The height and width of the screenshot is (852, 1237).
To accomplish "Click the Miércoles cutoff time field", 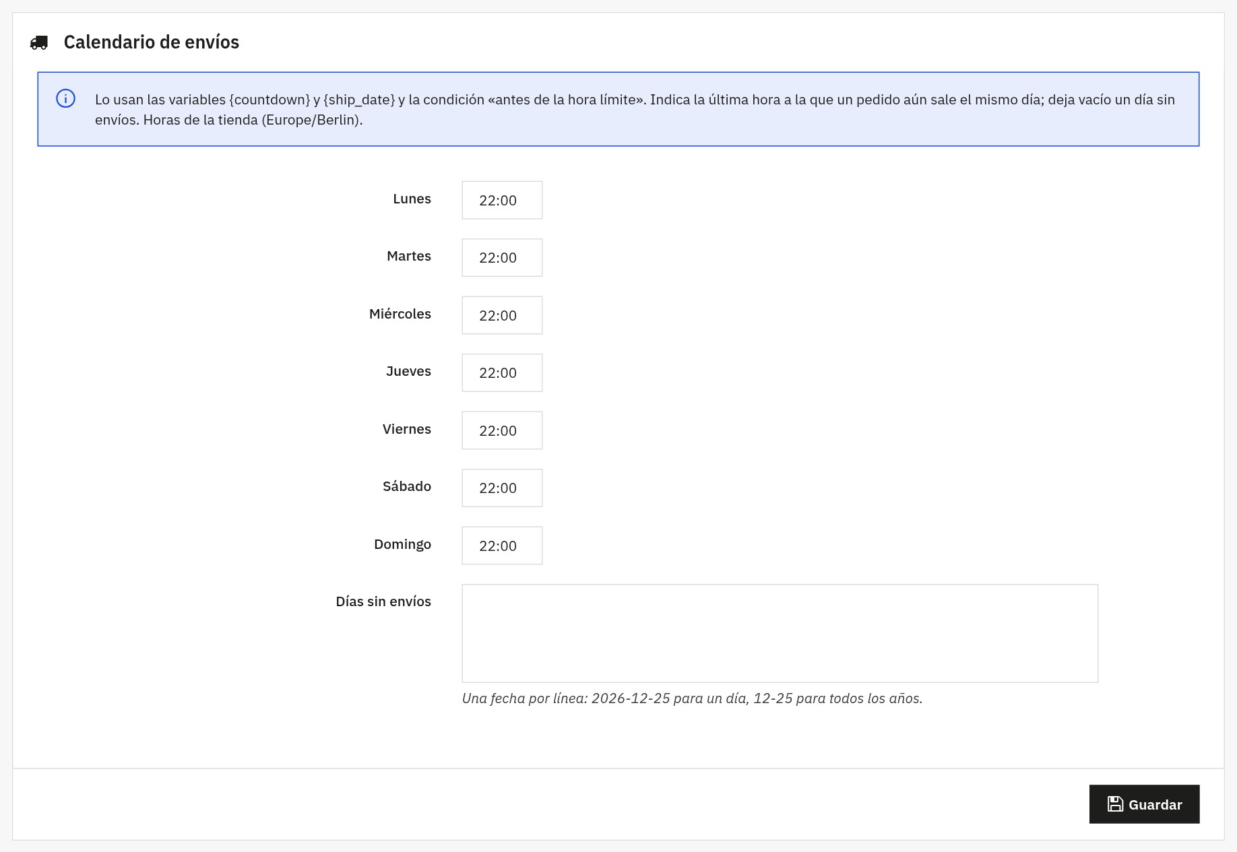I will click(x=502, y=315).
